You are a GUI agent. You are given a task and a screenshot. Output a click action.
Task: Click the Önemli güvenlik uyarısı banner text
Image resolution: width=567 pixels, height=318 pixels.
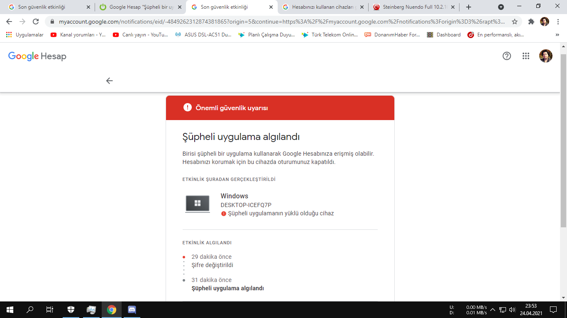pos(232,108)
